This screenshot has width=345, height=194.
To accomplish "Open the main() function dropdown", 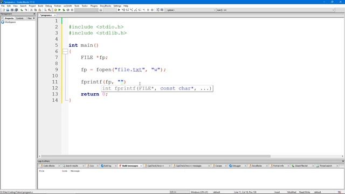I will (275, 10).
